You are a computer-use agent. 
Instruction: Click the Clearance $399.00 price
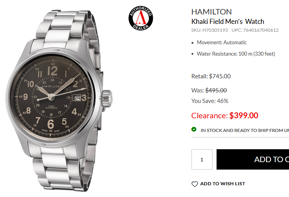point(225,116)
